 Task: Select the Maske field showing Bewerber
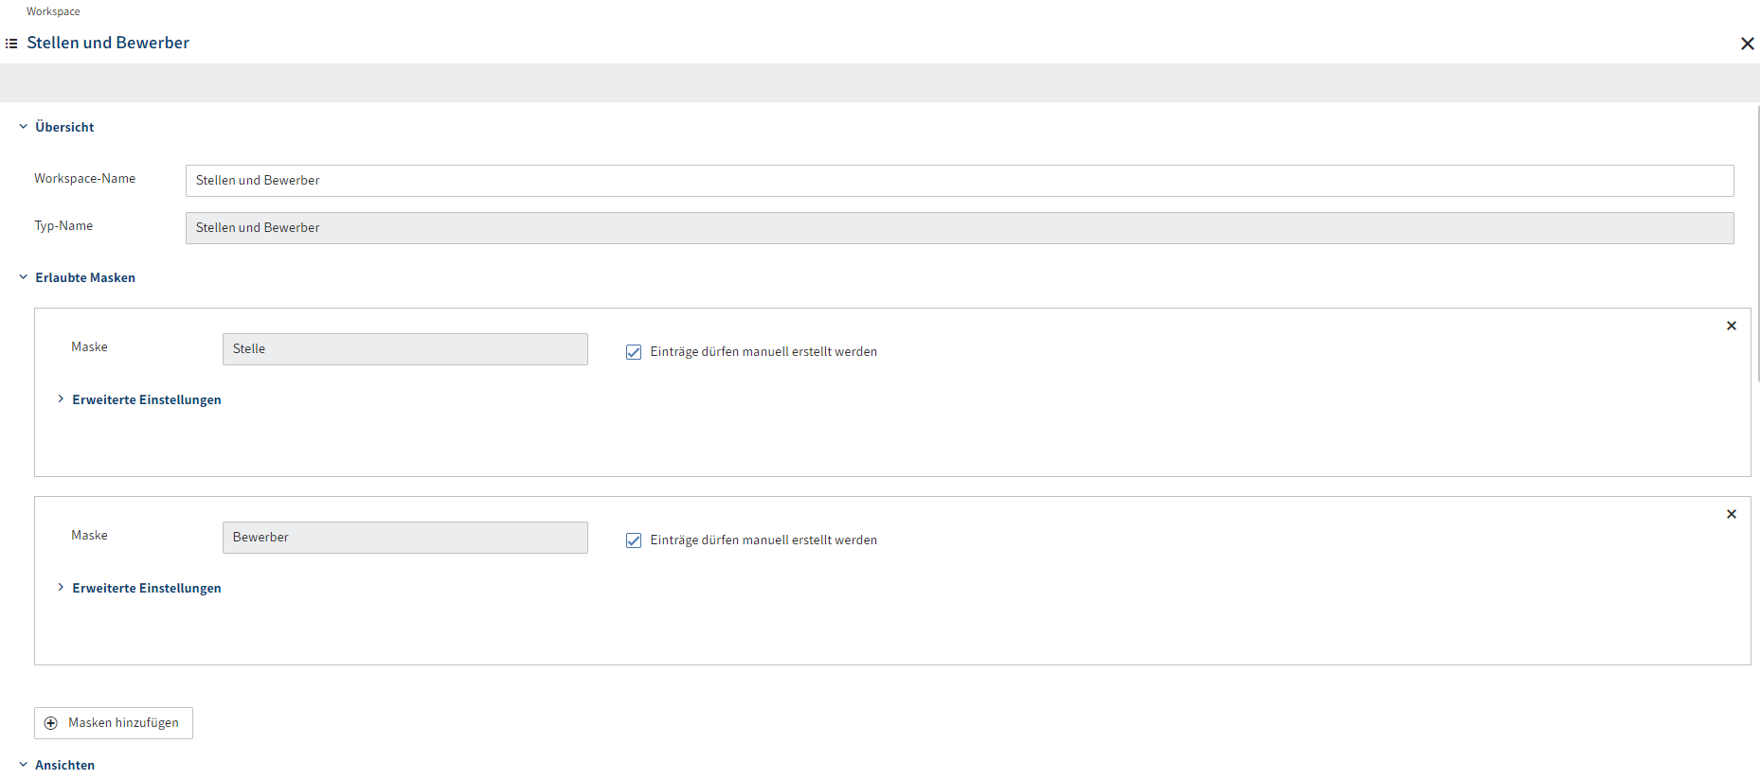point(405,537)
